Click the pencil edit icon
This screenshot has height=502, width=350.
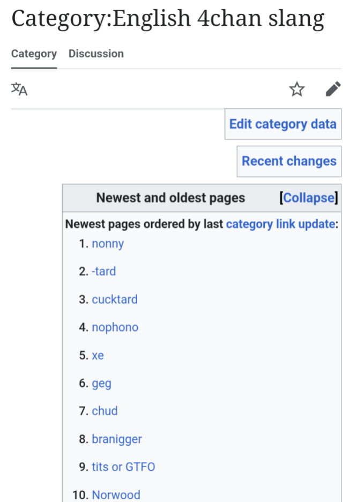coord(333,89)
